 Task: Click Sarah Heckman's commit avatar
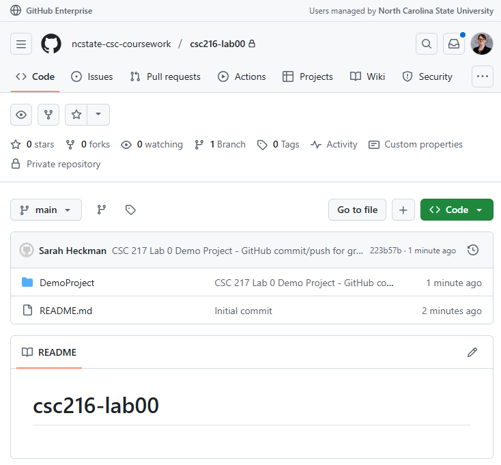pyautogui.click(x=27, y=250)
